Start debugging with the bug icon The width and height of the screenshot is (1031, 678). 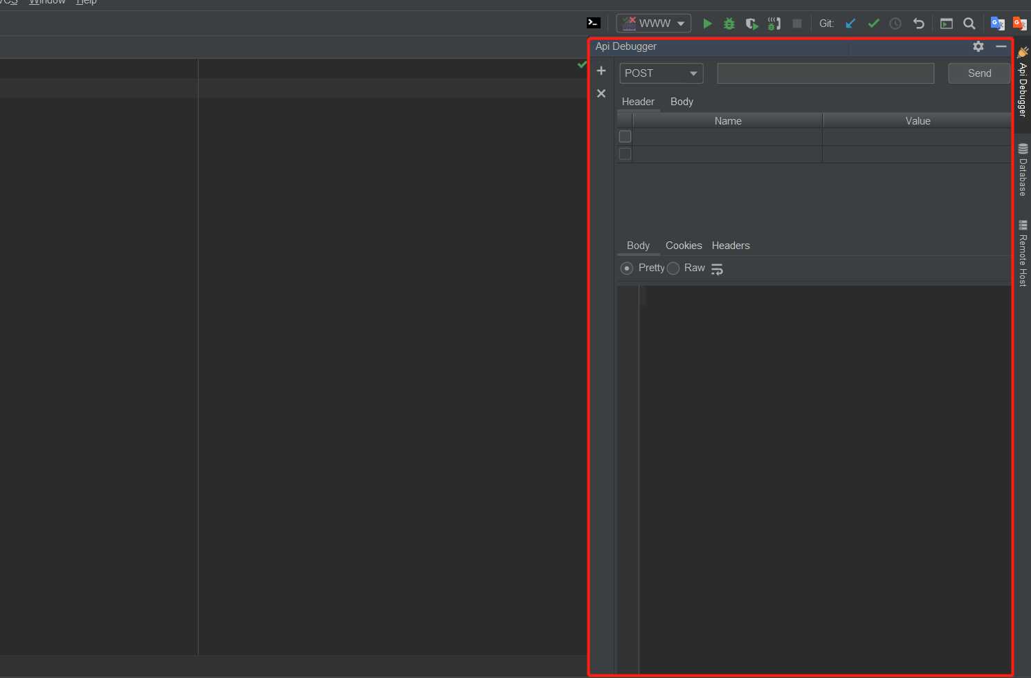(x=729, y=24)
